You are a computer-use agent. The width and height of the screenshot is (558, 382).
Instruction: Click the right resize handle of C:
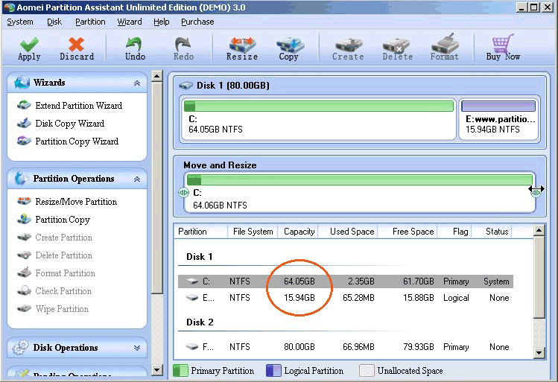(536, 192)
